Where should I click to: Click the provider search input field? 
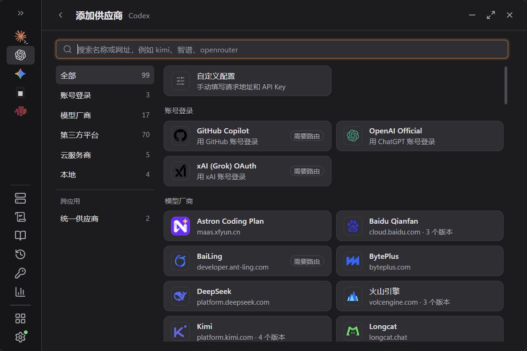[282, 49]
